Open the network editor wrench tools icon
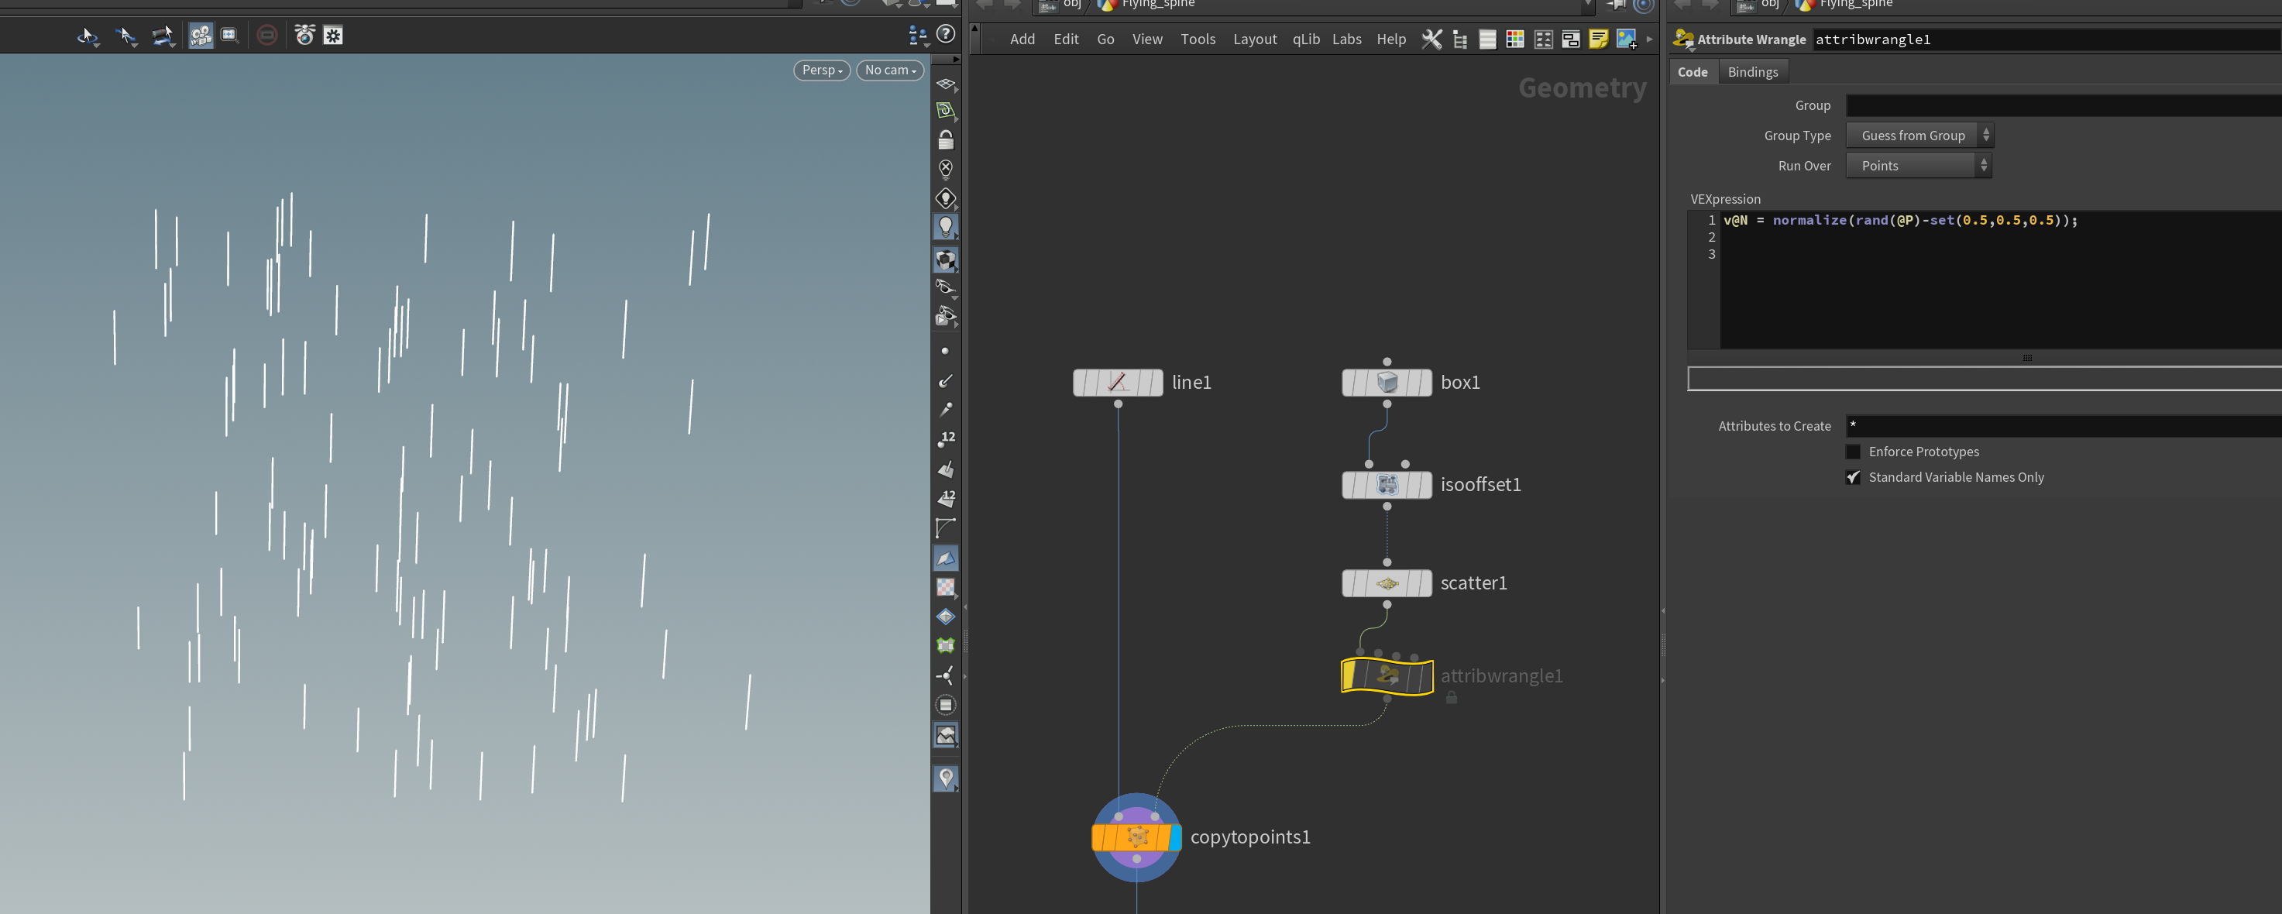Screen dimensions: 2282x914 (1431, 39)
